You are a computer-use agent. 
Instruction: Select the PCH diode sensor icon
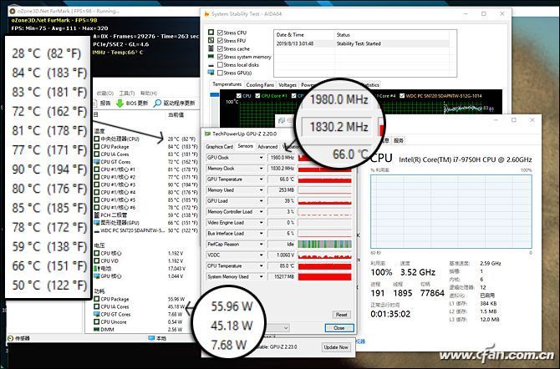pyautogui.click(x=96, y=215)
